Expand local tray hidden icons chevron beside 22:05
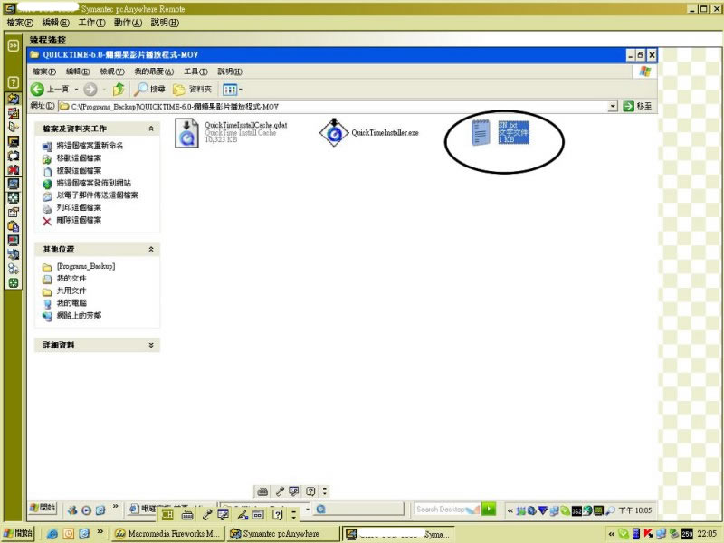The height and width of the screenshot is (543, 724). pyautogui.click(x=612, y=534)
